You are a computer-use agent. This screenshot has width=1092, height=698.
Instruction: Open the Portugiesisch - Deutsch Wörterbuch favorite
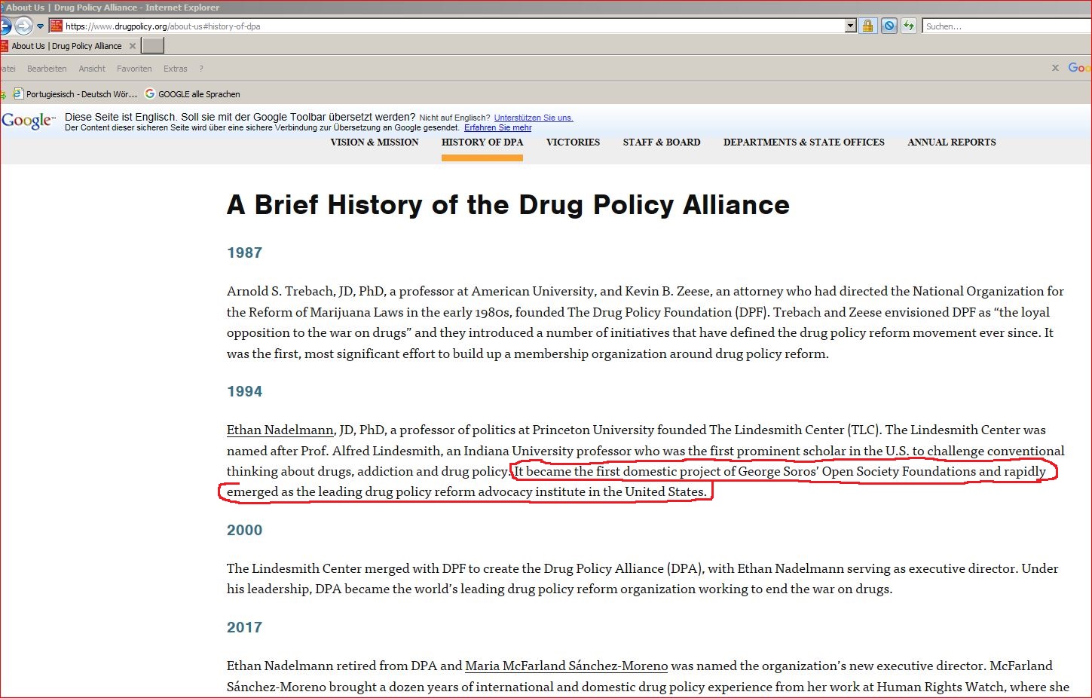(81, 94)
